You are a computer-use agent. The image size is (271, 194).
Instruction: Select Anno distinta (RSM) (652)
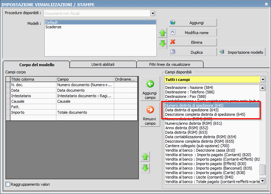point(212,128)
